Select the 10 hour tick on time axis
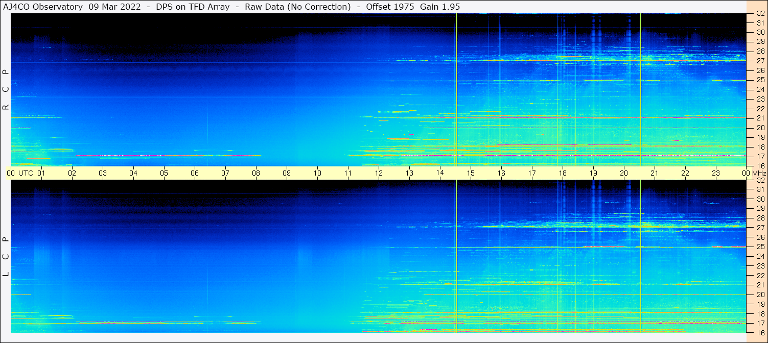Image resolution: width=768 pixels, height=343 pixels. pyautogui.click(x=317, y=173)
